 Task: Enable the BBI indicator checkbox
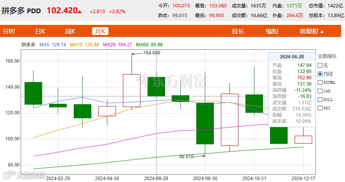pos(320,108)
